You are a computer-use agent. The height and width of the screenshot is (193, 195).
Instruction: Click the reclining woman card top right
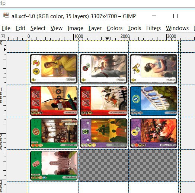(153, 69)
